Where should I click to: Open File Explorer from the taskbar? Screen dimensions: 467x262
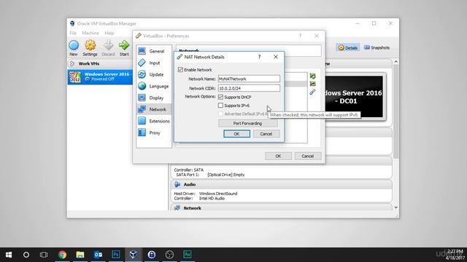click(x=80, y=255)
